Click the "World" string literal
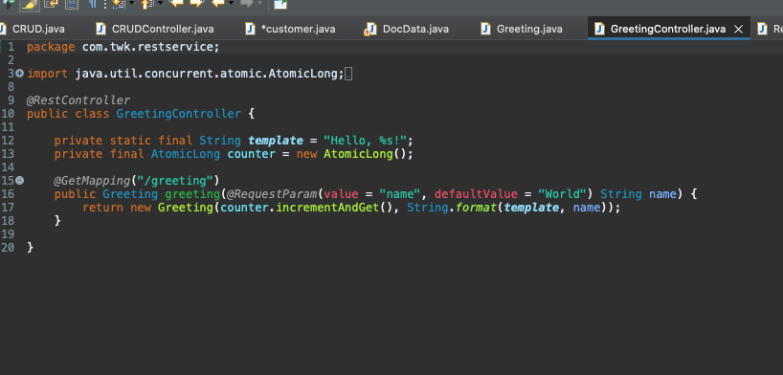This screenshot has width=783, height=375. click(x=561, y=194)
